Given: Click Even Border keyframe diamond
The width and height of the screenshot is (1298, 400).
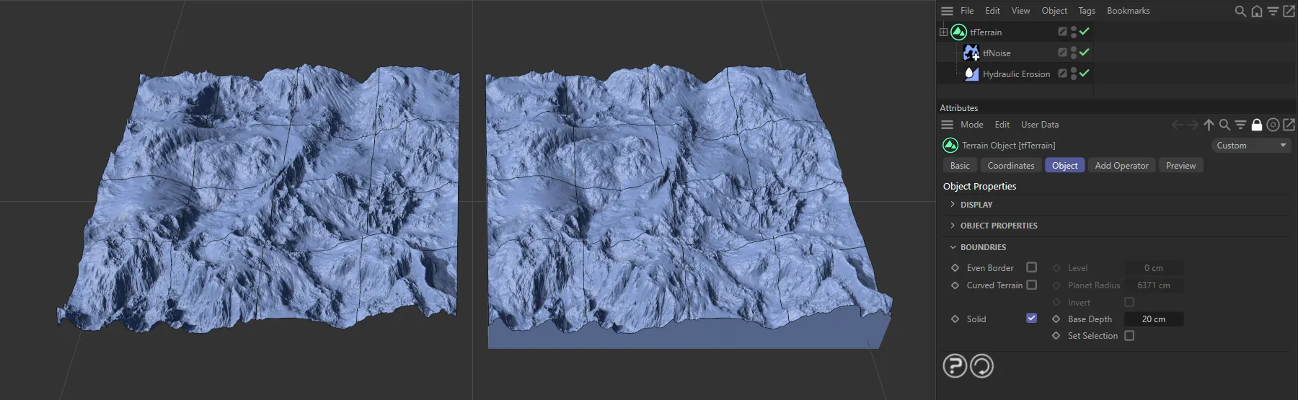Looking at the screenshot, I should [955, 268].
